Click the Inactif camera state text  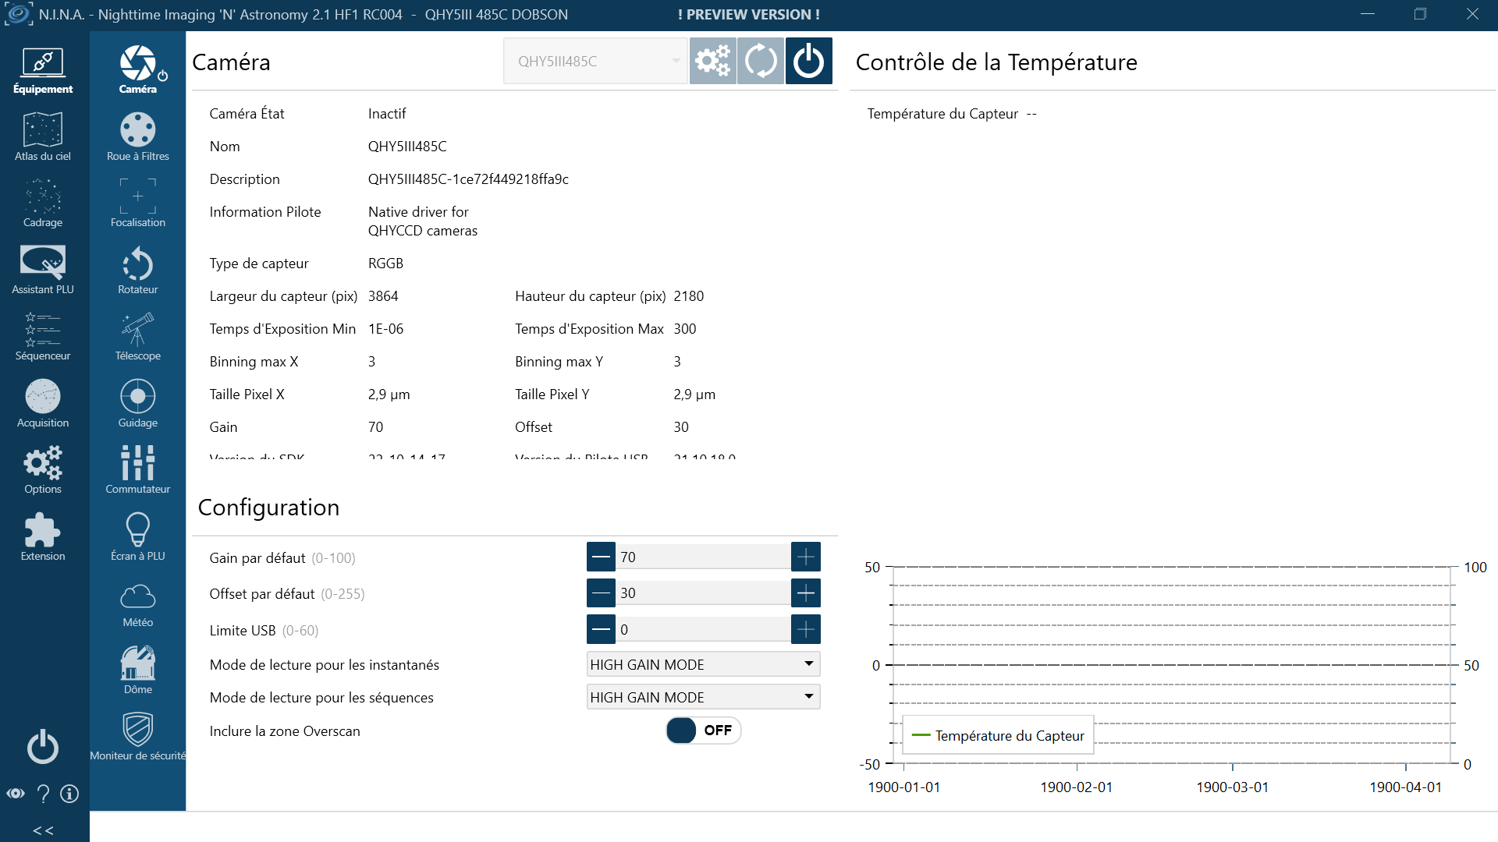[387, 114]
